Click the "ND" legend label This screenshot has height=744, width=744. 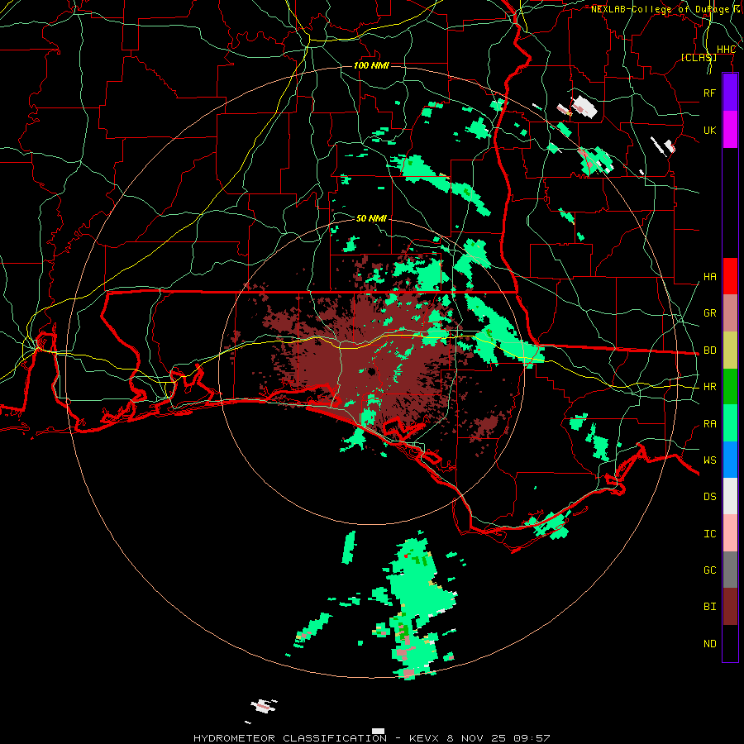(709, 644)
